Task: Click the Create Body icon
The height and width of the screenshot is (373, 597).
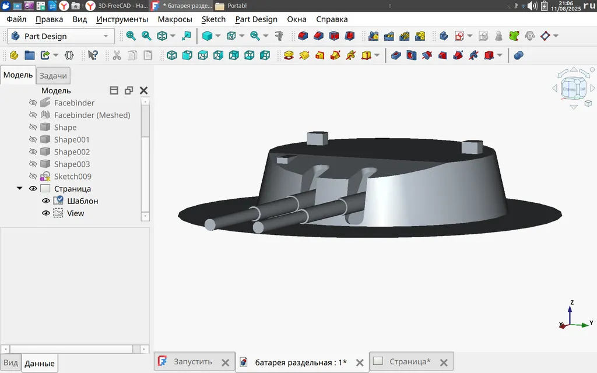Action: point(444,36)
